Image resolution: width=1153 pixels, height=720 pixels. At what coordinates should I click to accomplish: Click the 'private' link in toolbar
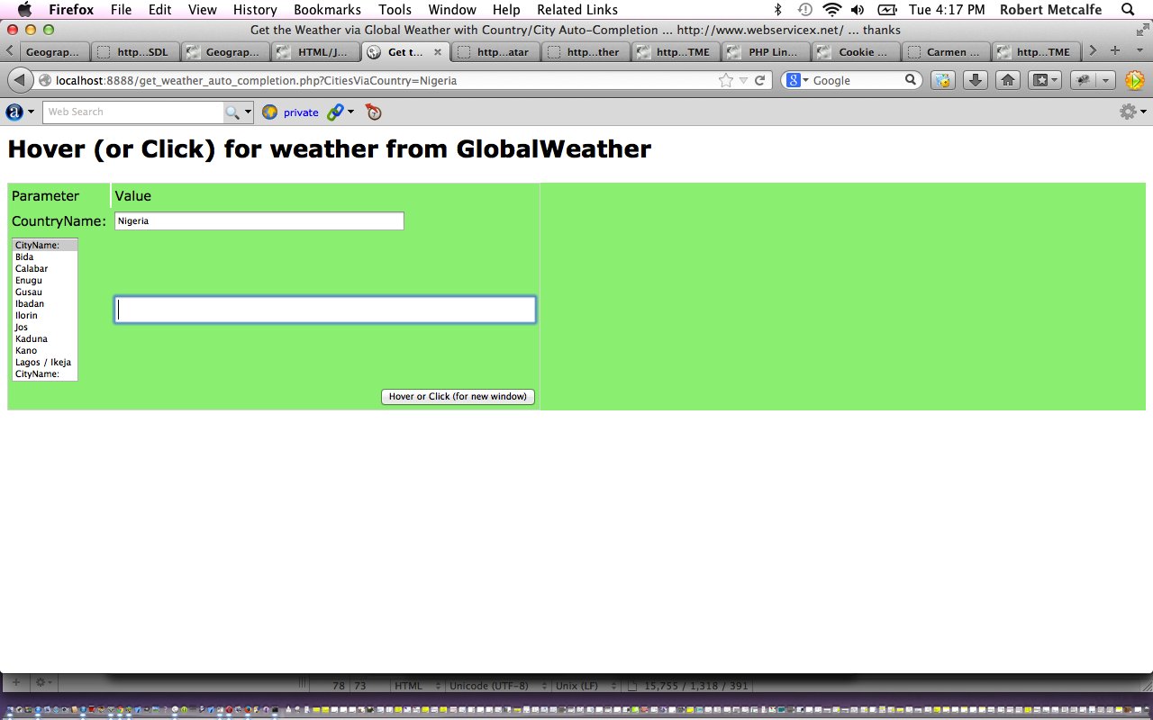[x=301, y=112]
